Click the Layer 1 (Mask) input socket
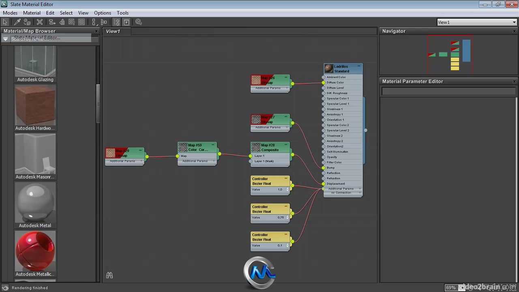 coord(251,161)
